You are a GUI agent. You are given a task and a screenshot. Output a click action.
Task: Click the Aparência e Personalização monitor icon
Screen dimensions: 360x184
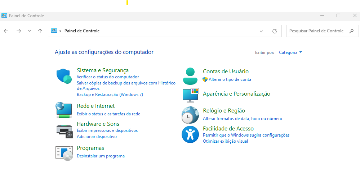pos(190,95)
